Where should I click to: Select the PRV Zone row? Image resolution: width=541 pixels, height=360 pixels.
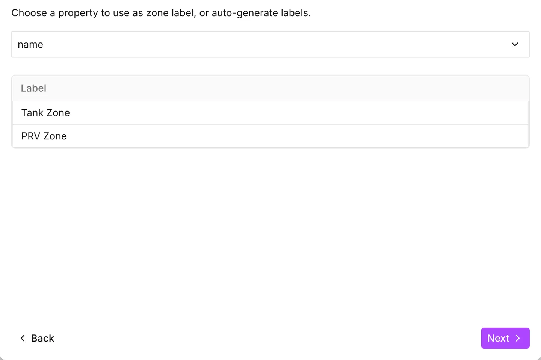[270, 136]
